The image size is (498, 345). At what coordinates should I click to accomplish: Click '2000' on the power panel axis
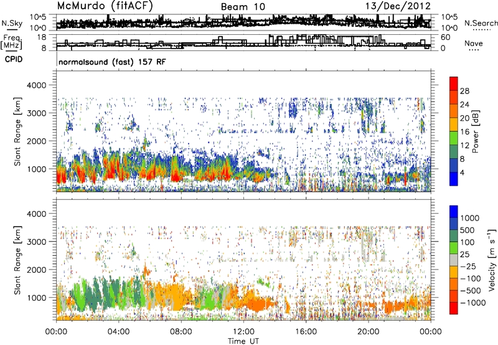(x=36, y=141)
